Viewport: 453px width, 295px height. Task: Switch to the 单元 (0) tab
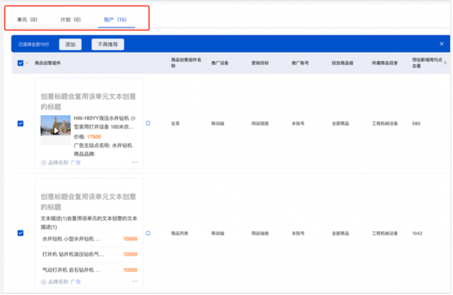click(x=27, y=20)
